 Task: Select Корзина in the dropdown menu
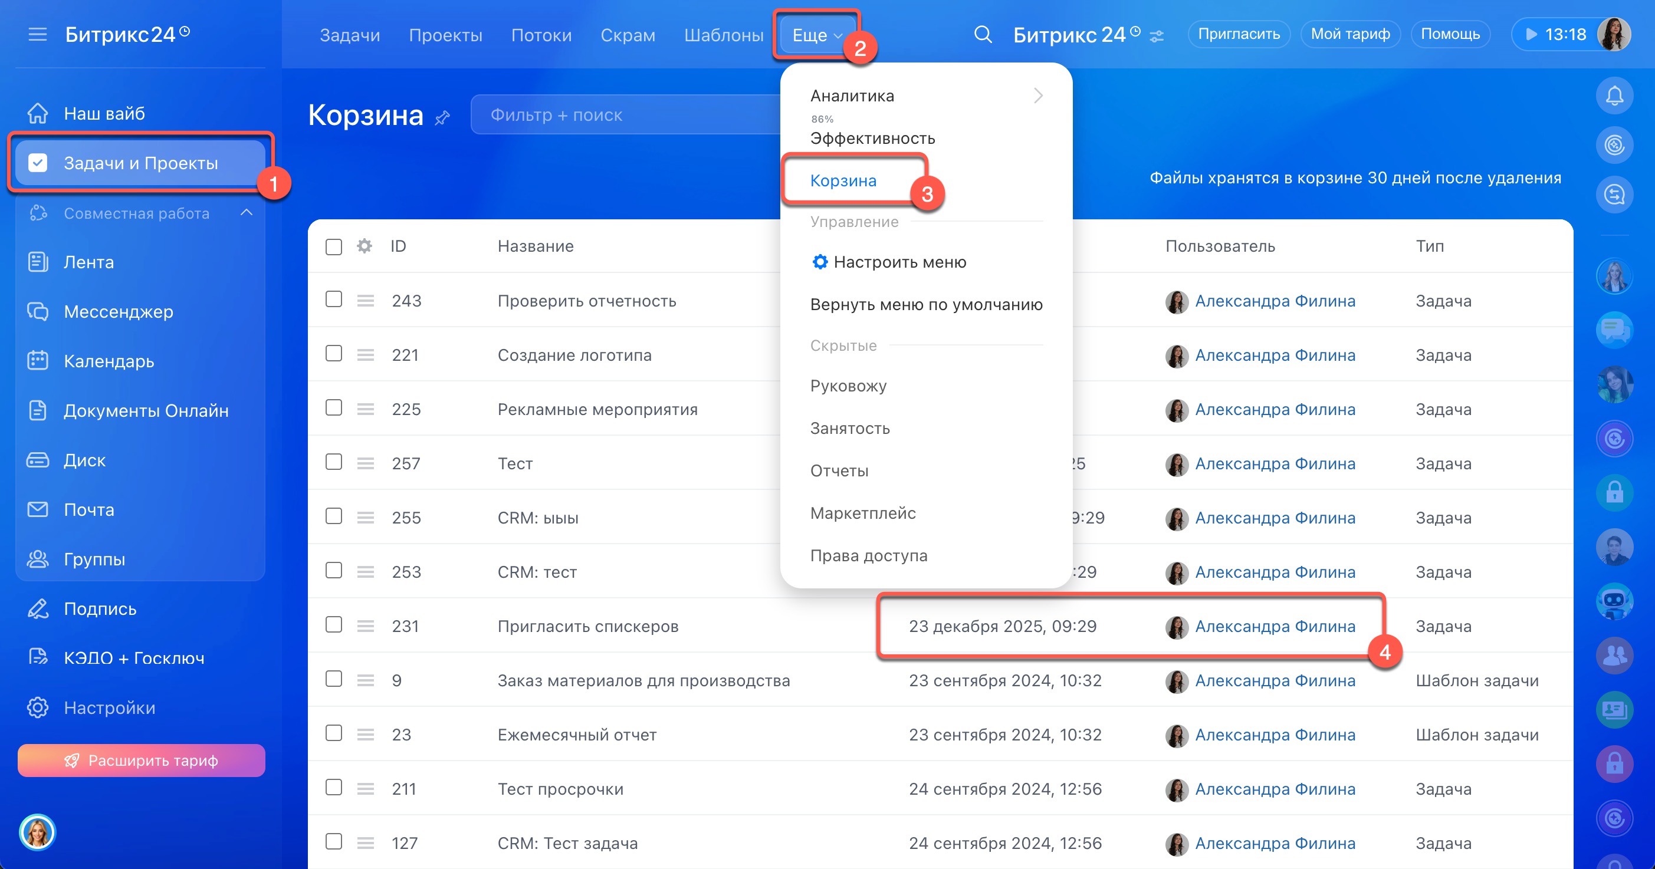click(843, 180)
